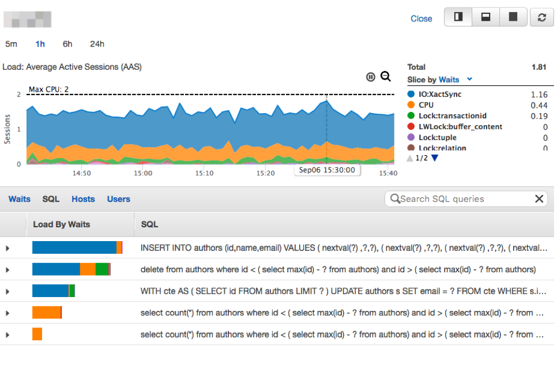
Task: Expand the delete from authors query row
Action: [x=6, y=269]
